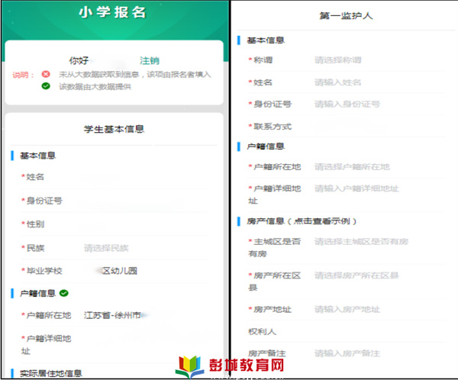Click guardian 请输入身份证号 field
The image size is (458, 380).
(347, 105)
